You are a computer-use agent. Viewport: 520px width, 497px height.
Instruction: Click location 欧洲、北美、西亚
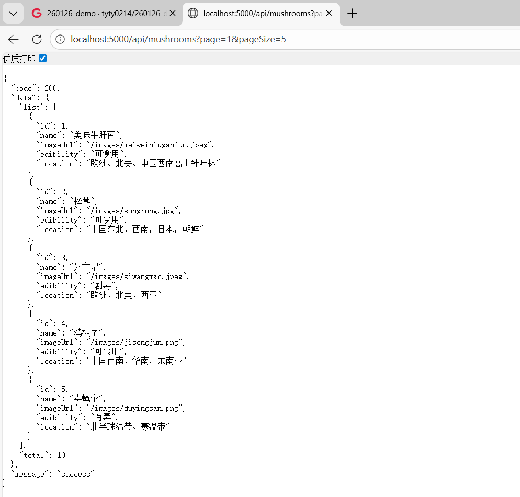[123, 295]
